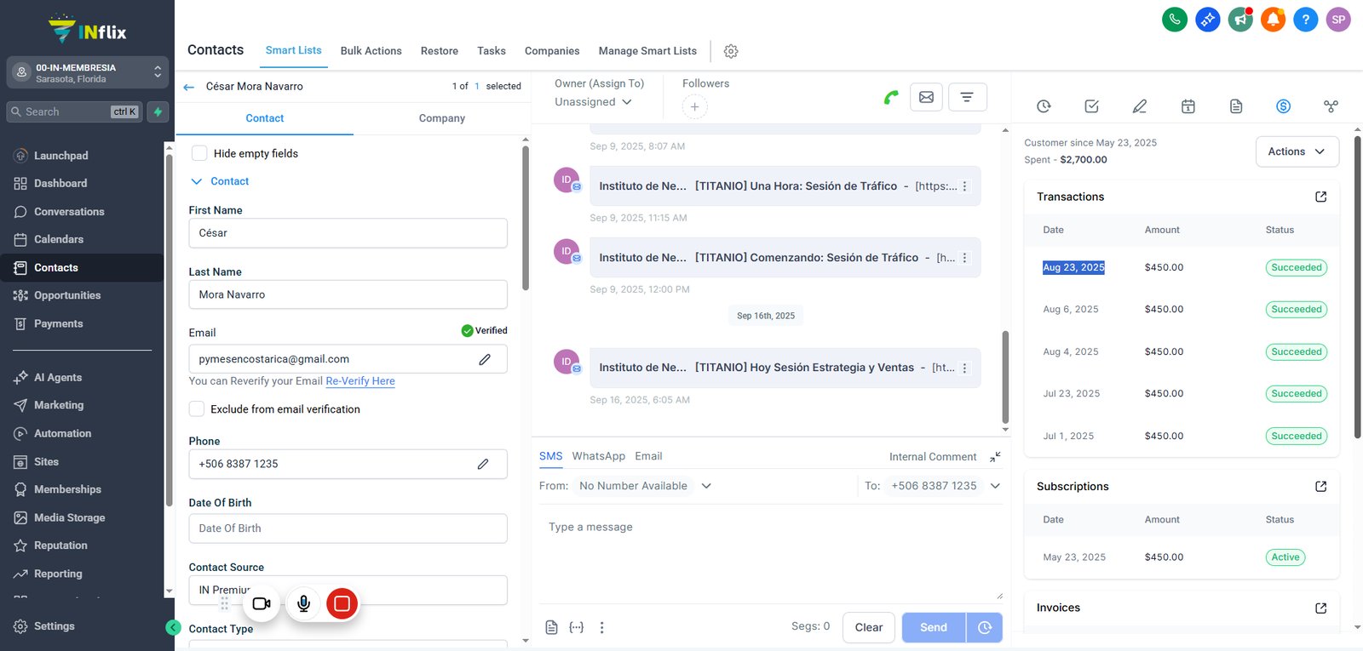Edit email with the pencil icon

point(485,359)
